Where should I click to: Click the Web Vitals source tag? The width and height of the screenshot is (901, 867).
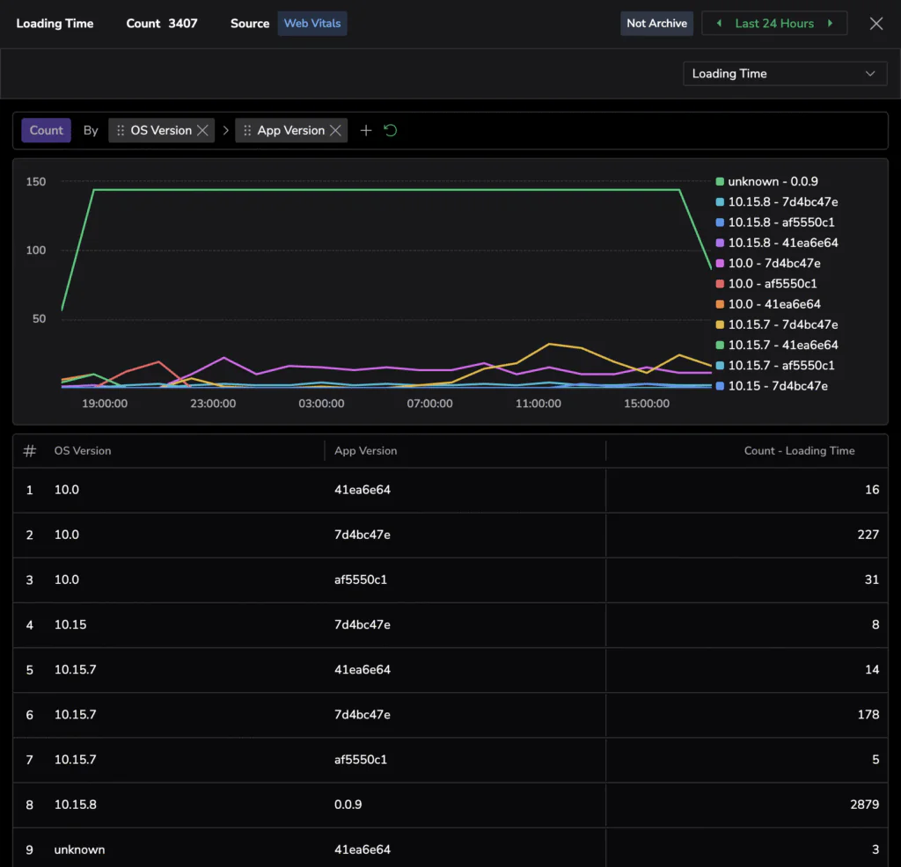(x=312, y=24)
